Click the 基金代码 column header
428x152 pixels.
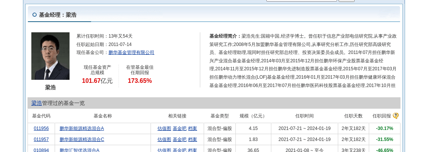tap(41, 116)
